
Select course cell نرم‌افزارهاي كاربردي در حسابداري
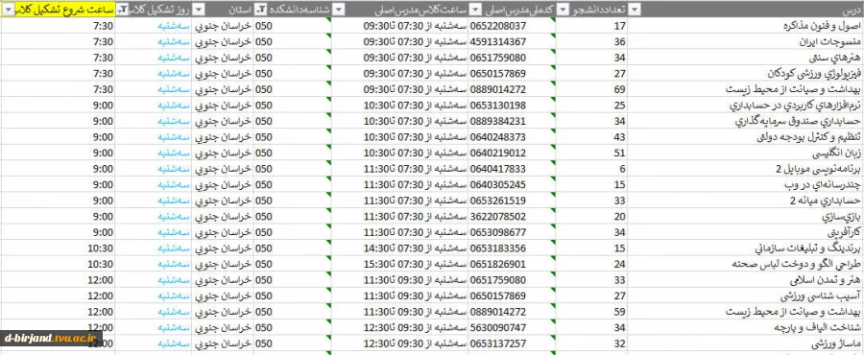pos(746,106)
